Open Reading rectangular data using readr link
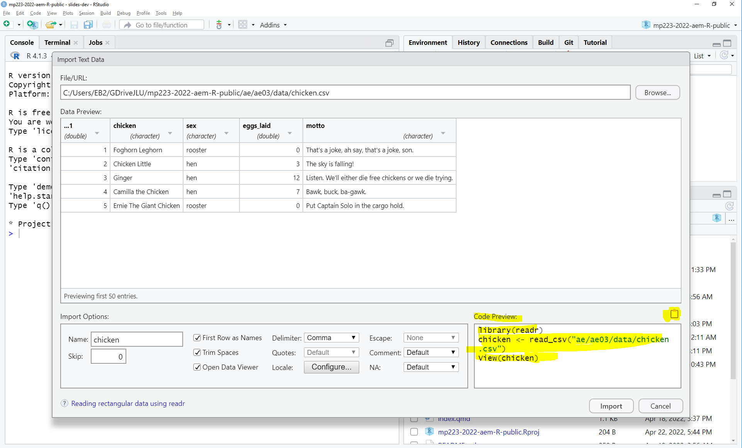Viewport: 742px width, 448px height. 128,403
